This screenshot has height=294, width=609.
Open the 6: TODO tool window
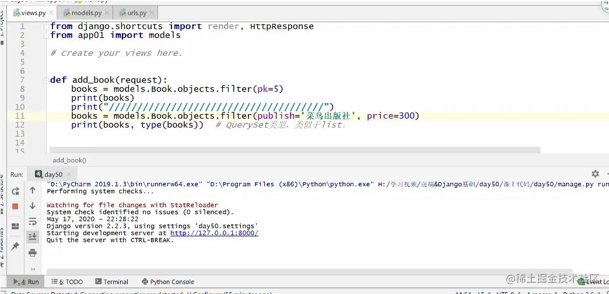point(67,282)
